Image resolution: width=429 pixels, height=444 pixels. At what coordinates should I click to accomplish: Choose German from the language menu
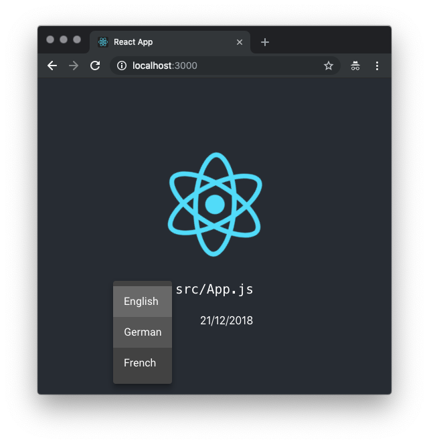[143, 332]
